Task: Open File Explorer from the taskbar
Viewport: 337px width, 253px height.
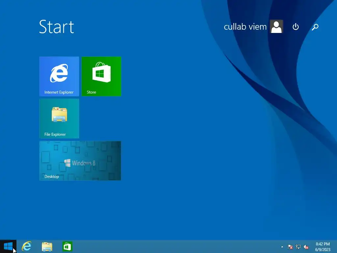Action: pos(47,246)
